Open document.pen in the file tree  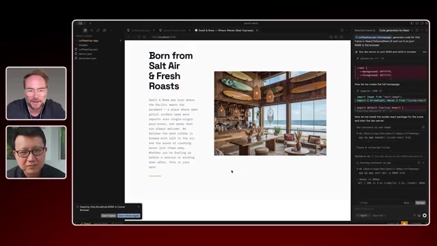[87, 58]
